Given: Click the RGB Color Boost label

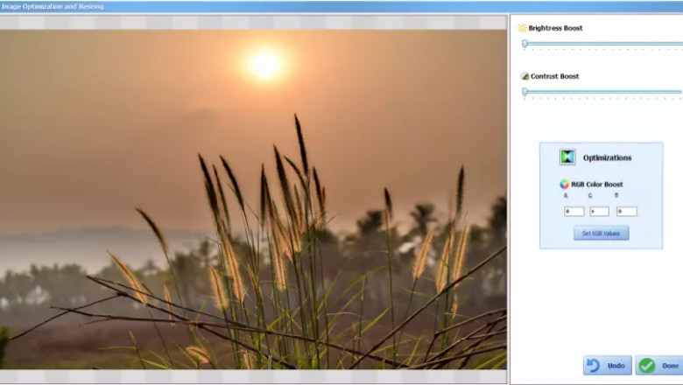Looking at the screenshot, I should click(x=596, y=184).
